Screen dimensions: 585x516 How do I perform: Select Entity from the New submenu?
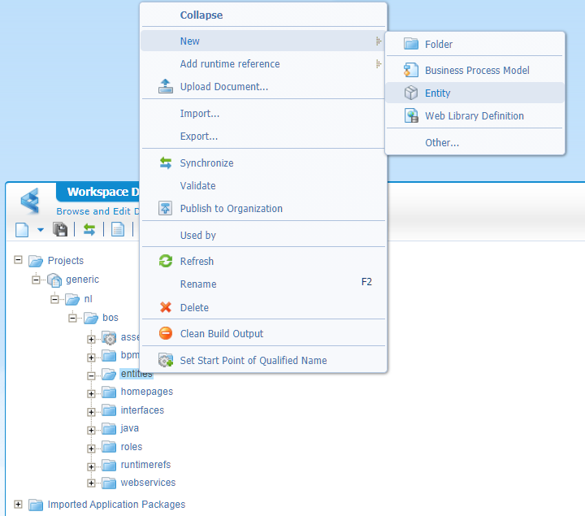click(x=437, y=93)
